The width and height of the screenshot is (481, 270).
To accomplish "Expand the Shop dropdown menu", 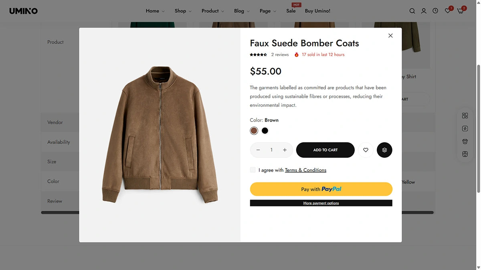I will (x=183, y=11).
